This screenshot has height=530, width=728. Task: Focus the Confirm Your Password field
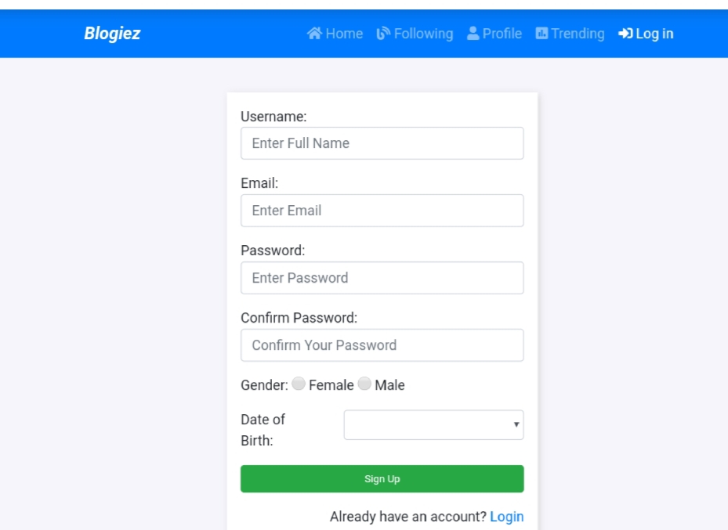[382, 345]
